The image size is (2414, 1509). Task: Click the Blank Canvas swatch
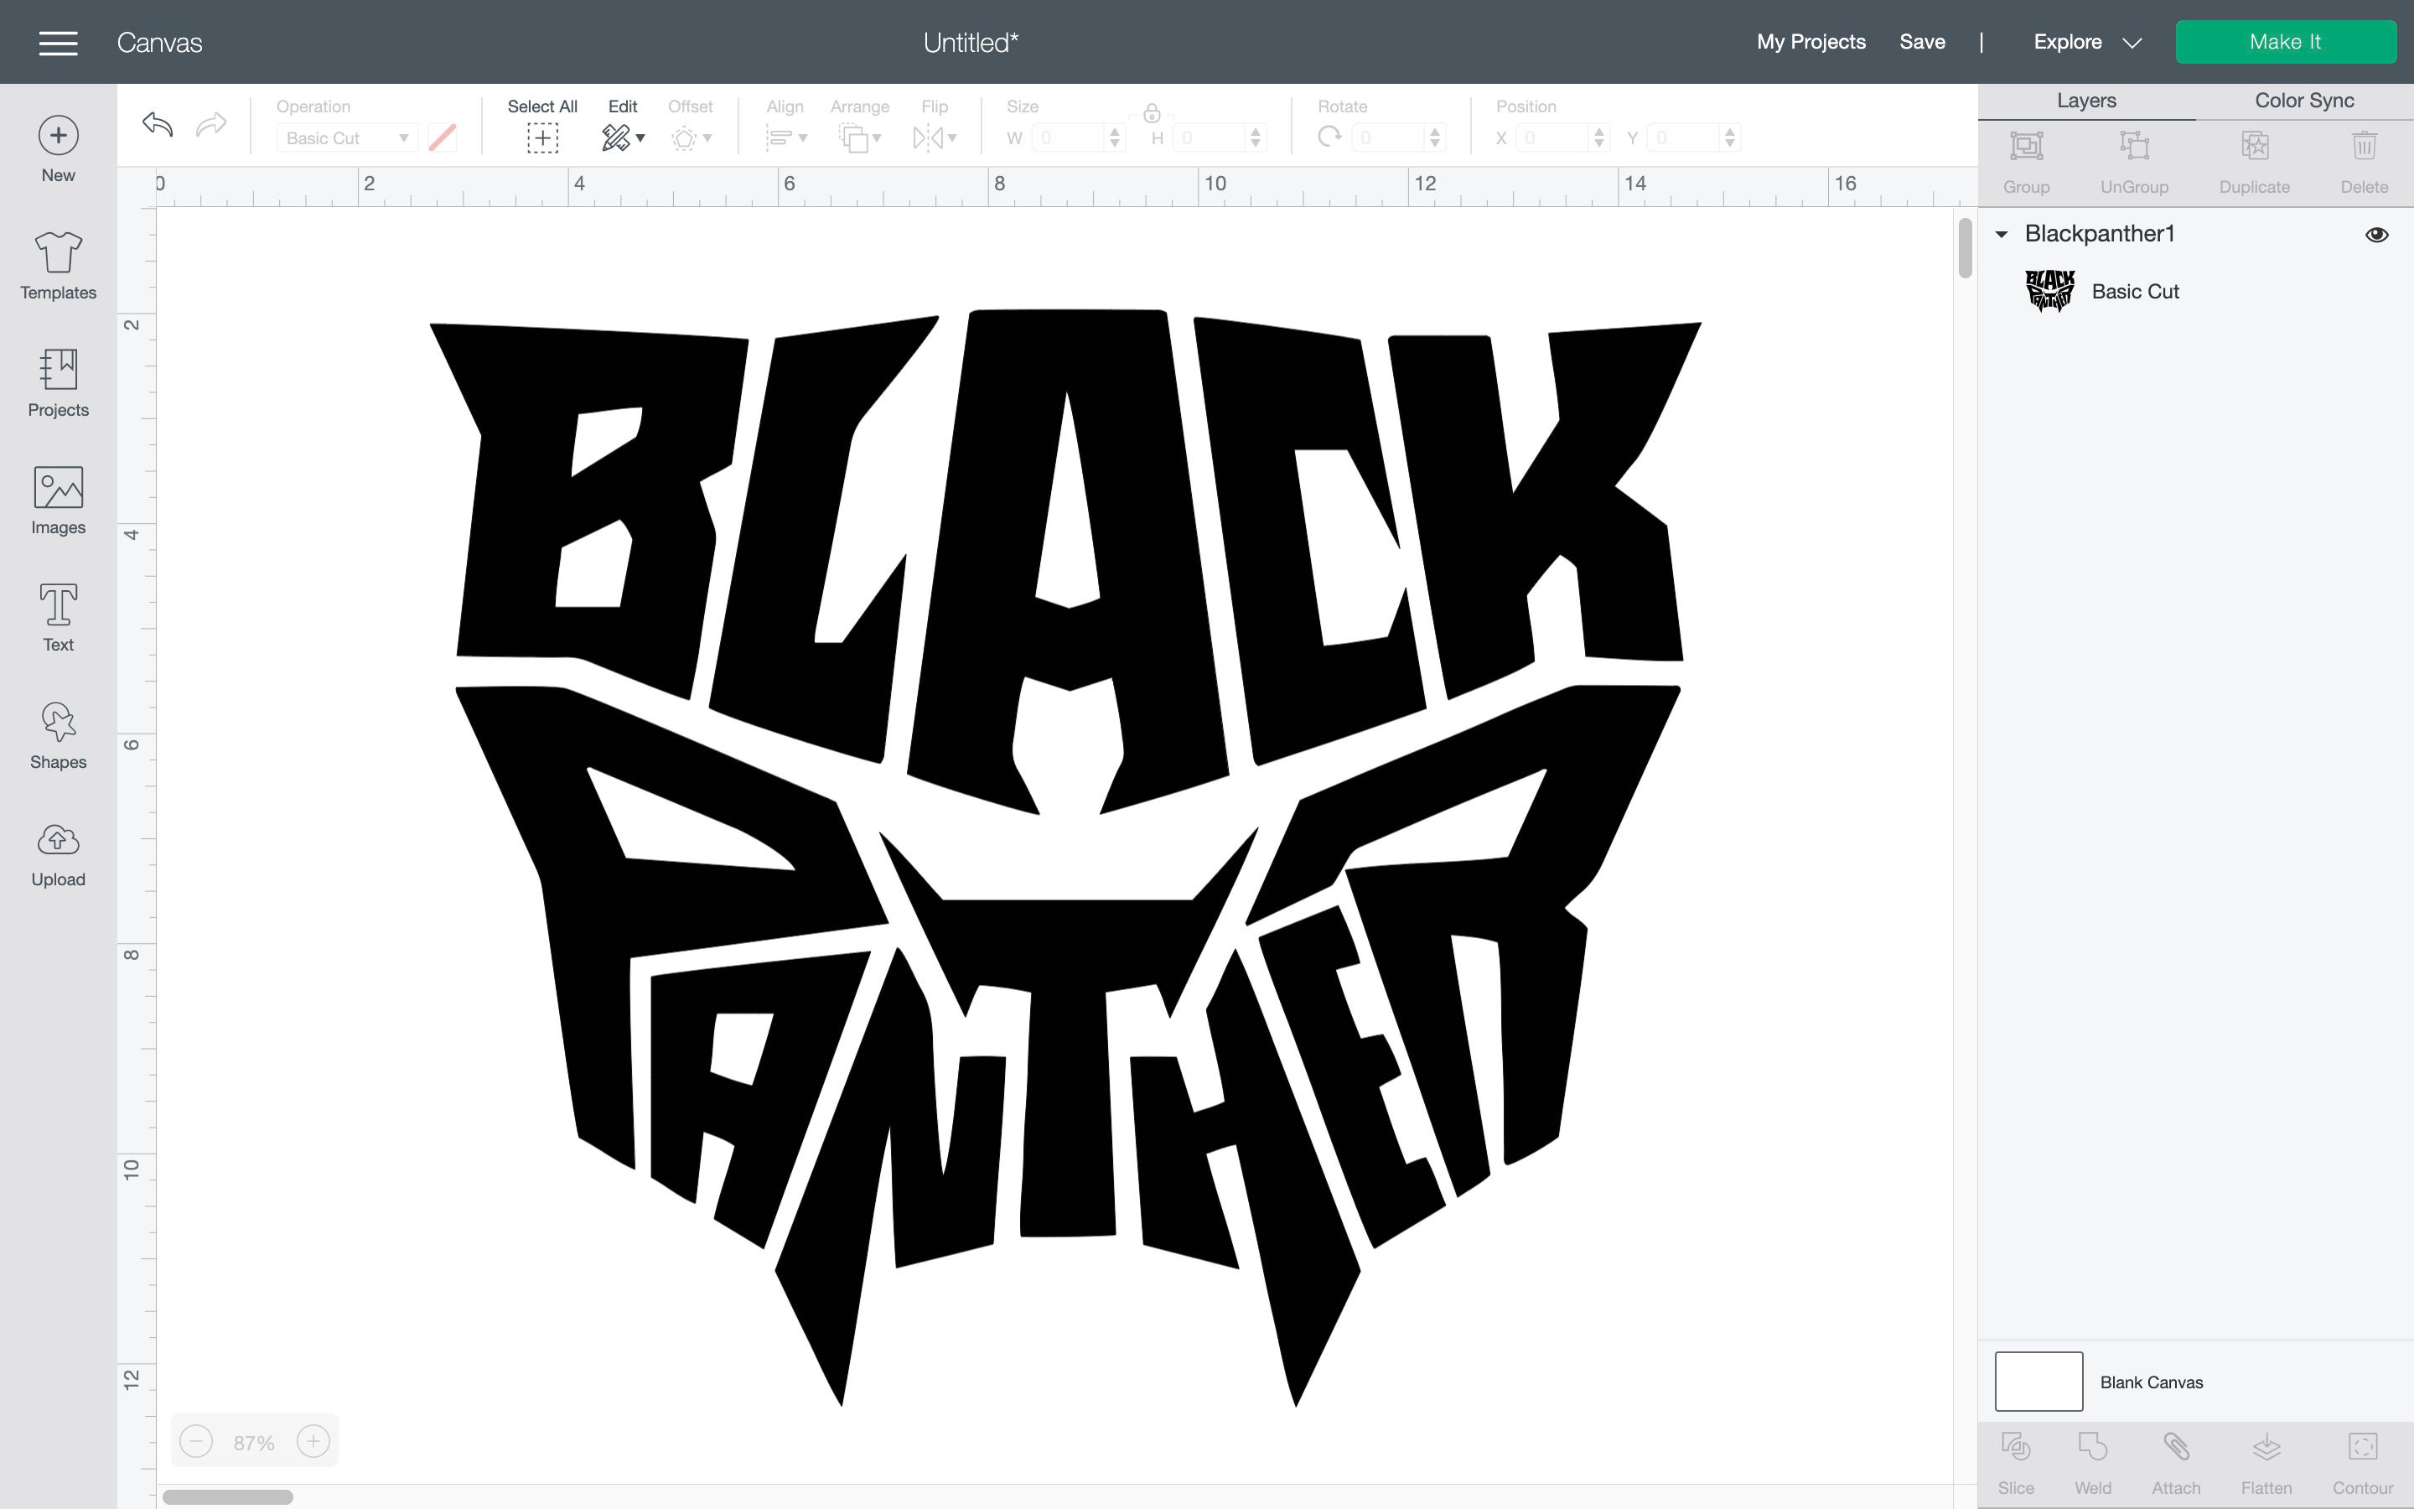[2038, 1382]
